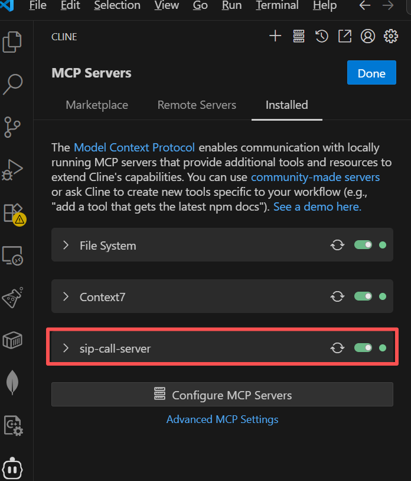Go back with the left arrow
This screenshot has height=481, width=411.
[365, 5]
